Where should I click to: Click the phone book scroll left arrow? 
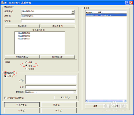[87, 101]
